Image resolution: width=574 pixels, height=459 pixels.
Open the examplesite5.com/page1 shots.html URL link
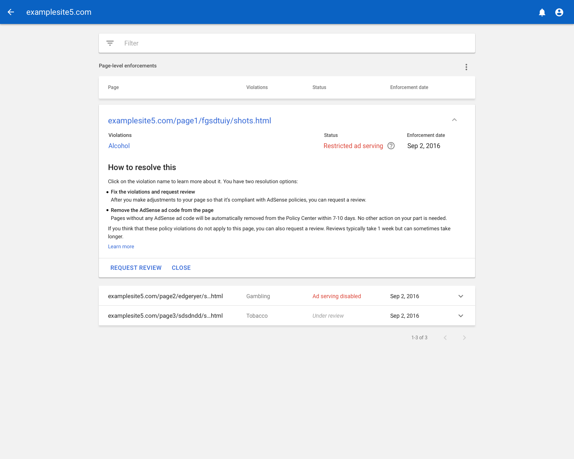click(x=189, y=121)
